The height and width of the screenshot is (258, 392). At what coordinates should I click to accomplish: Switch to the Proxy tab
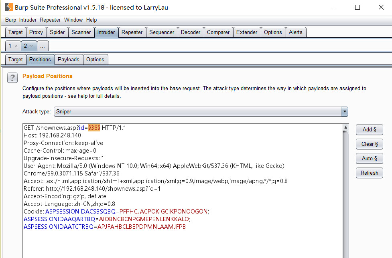pos(36,32)
